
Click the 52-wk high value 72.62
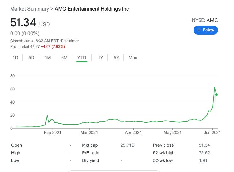(x=204, y=153)
